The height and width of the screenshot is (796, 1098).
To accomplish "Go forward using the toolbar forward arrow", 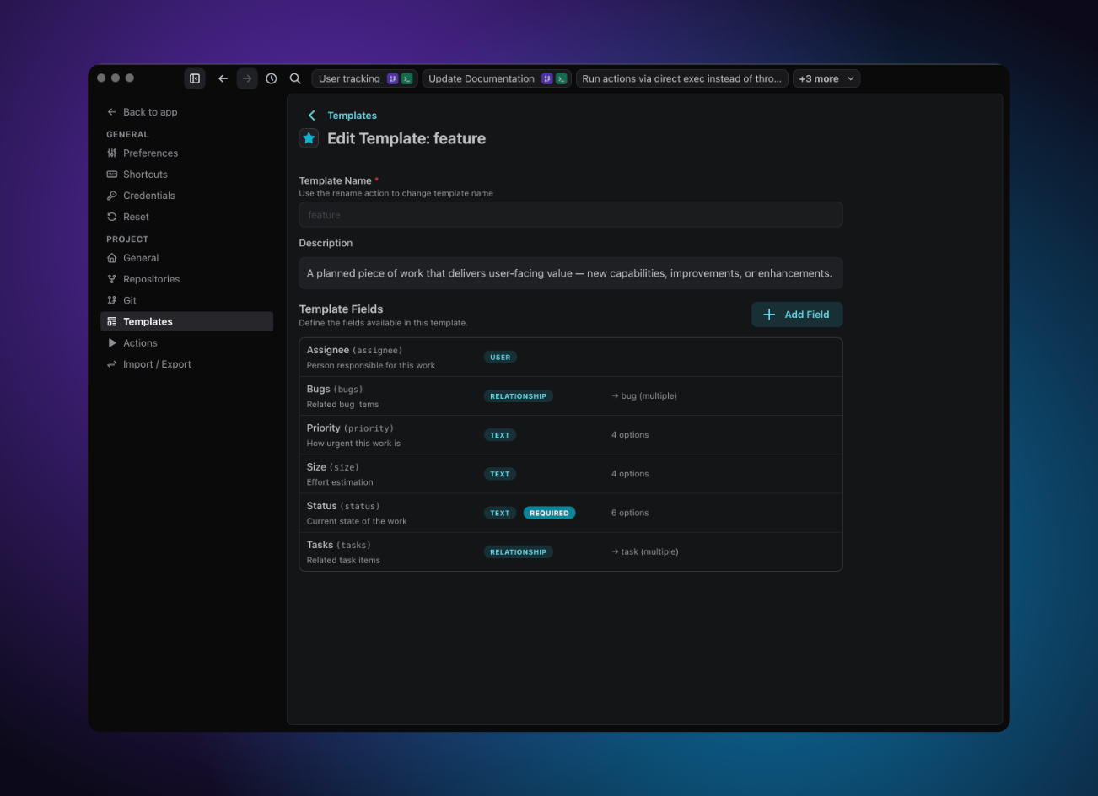I will 247,78.
